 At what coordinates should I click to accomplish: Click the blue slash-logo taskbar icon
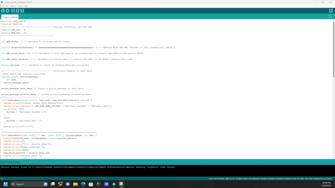coord(106,184)
